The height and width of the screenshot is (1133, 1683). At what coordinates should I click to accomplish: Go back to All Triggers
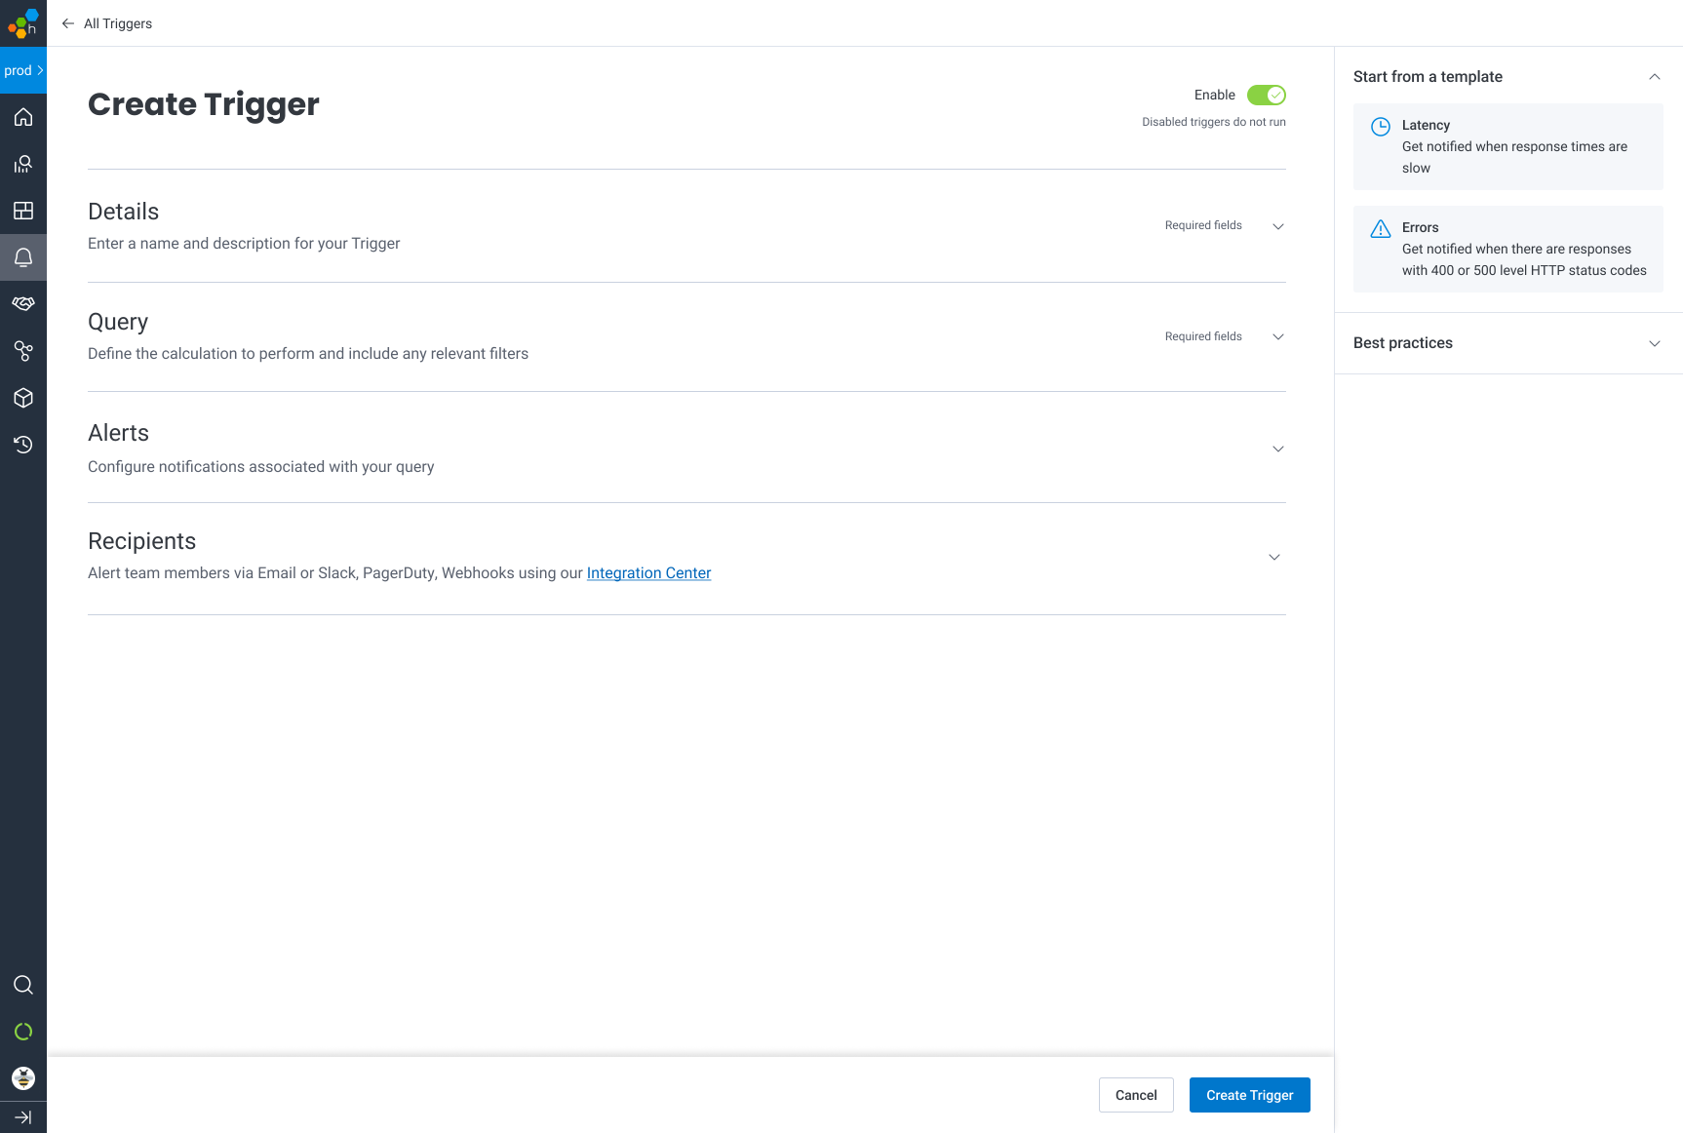pos(107,23)
